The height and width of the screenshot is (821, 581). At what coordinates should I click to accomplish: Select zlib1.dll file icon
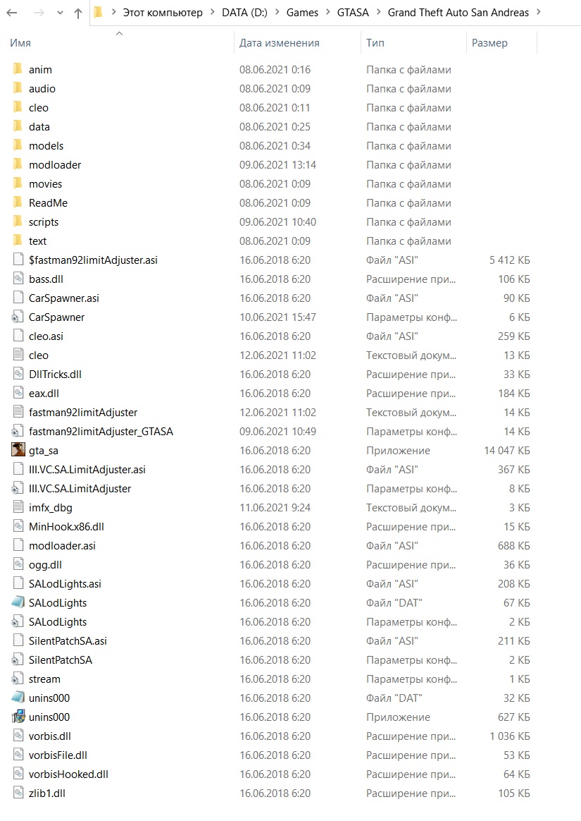(x=18, y=793)
